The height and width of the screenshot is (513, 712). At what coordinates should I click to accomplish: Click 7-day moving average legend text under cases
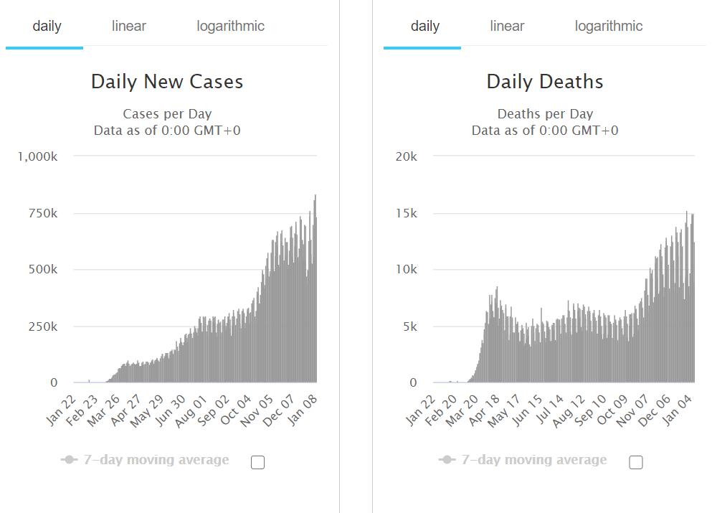pos(156,460)
